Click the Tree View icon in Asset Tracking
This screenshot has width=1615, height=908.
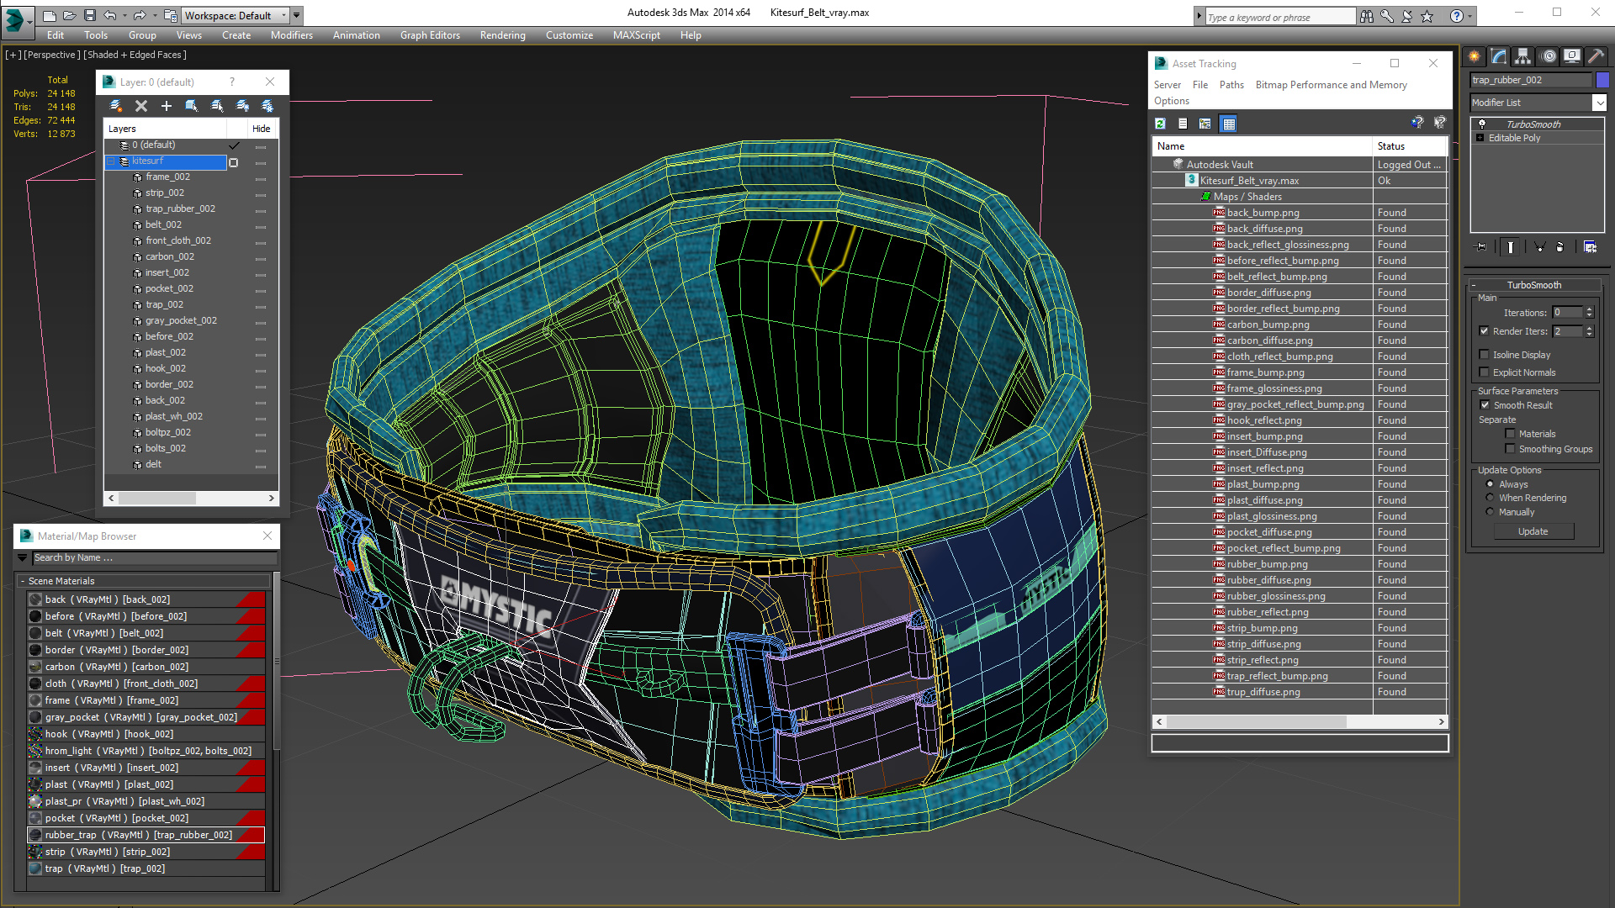click(1205, 124)
